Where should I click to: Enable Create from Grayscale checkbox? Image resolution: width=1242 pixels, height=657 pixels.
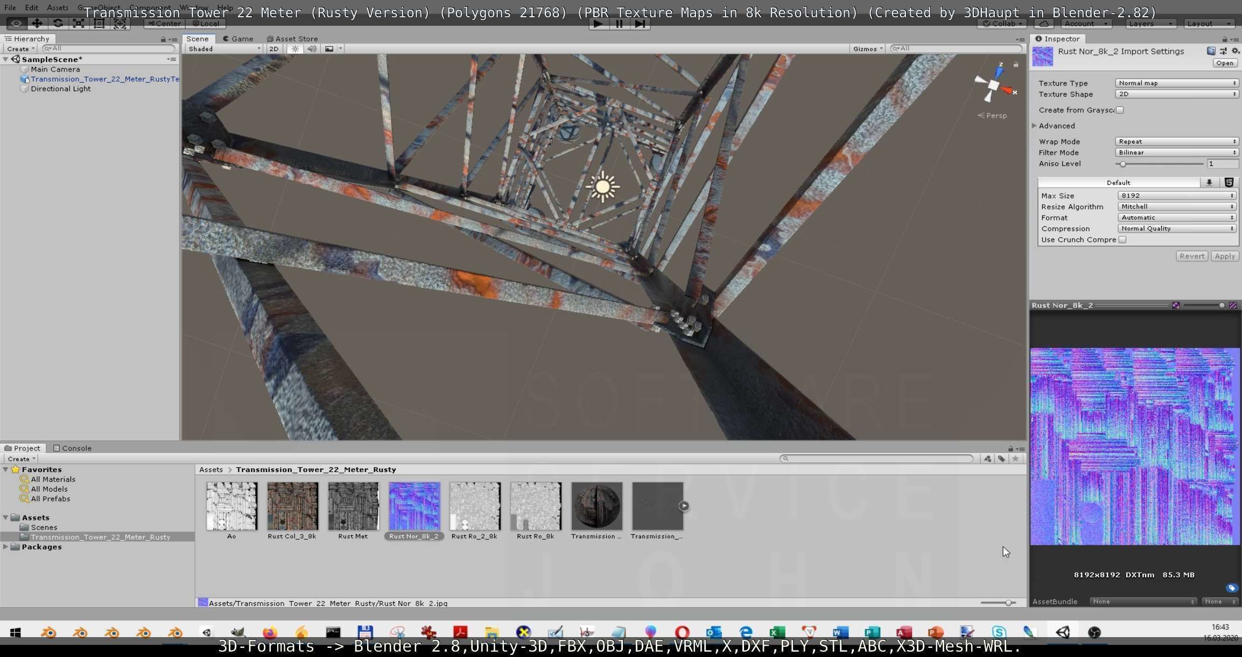point(1120,110)
